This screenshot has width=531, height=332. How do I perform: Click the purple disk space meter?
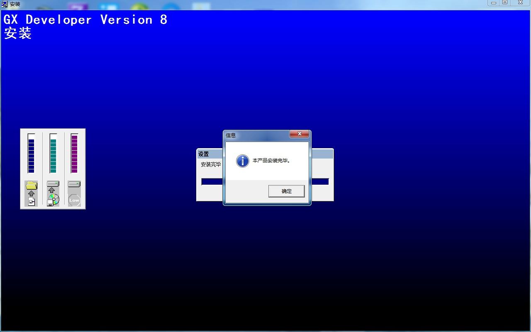coord(75,153)
